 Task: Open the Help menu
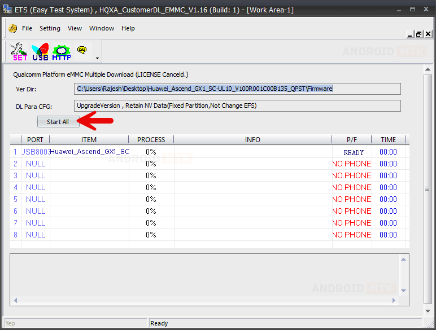[x=128, y=28]
